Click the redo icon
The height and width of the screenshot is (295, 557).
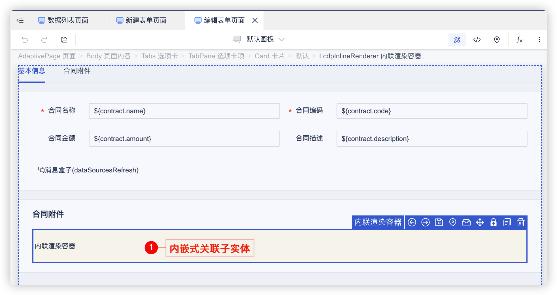(x=44, y=40)
